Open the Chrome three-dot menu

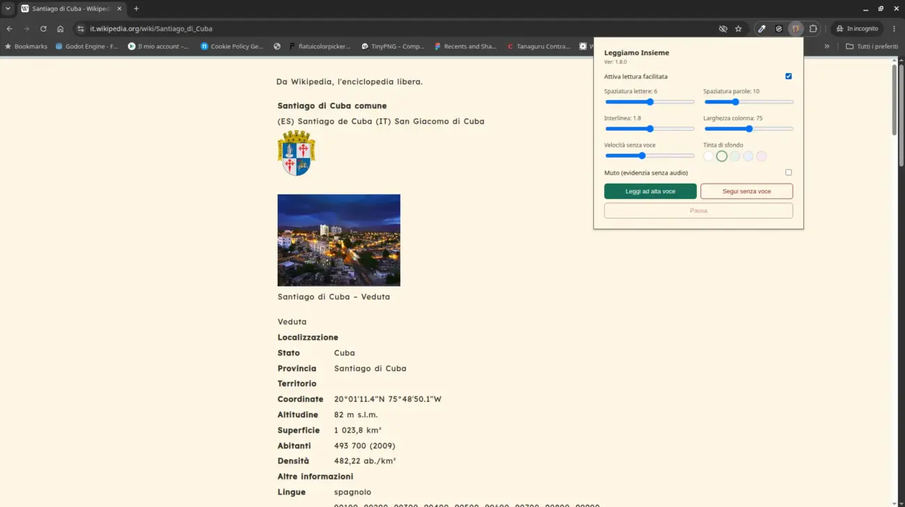(x=895, y=29)
